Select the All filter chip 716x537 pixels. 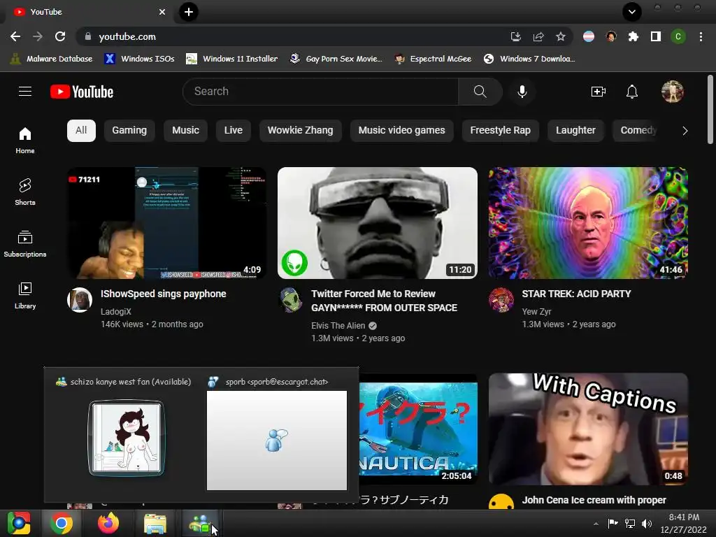(x=81, y=131)
